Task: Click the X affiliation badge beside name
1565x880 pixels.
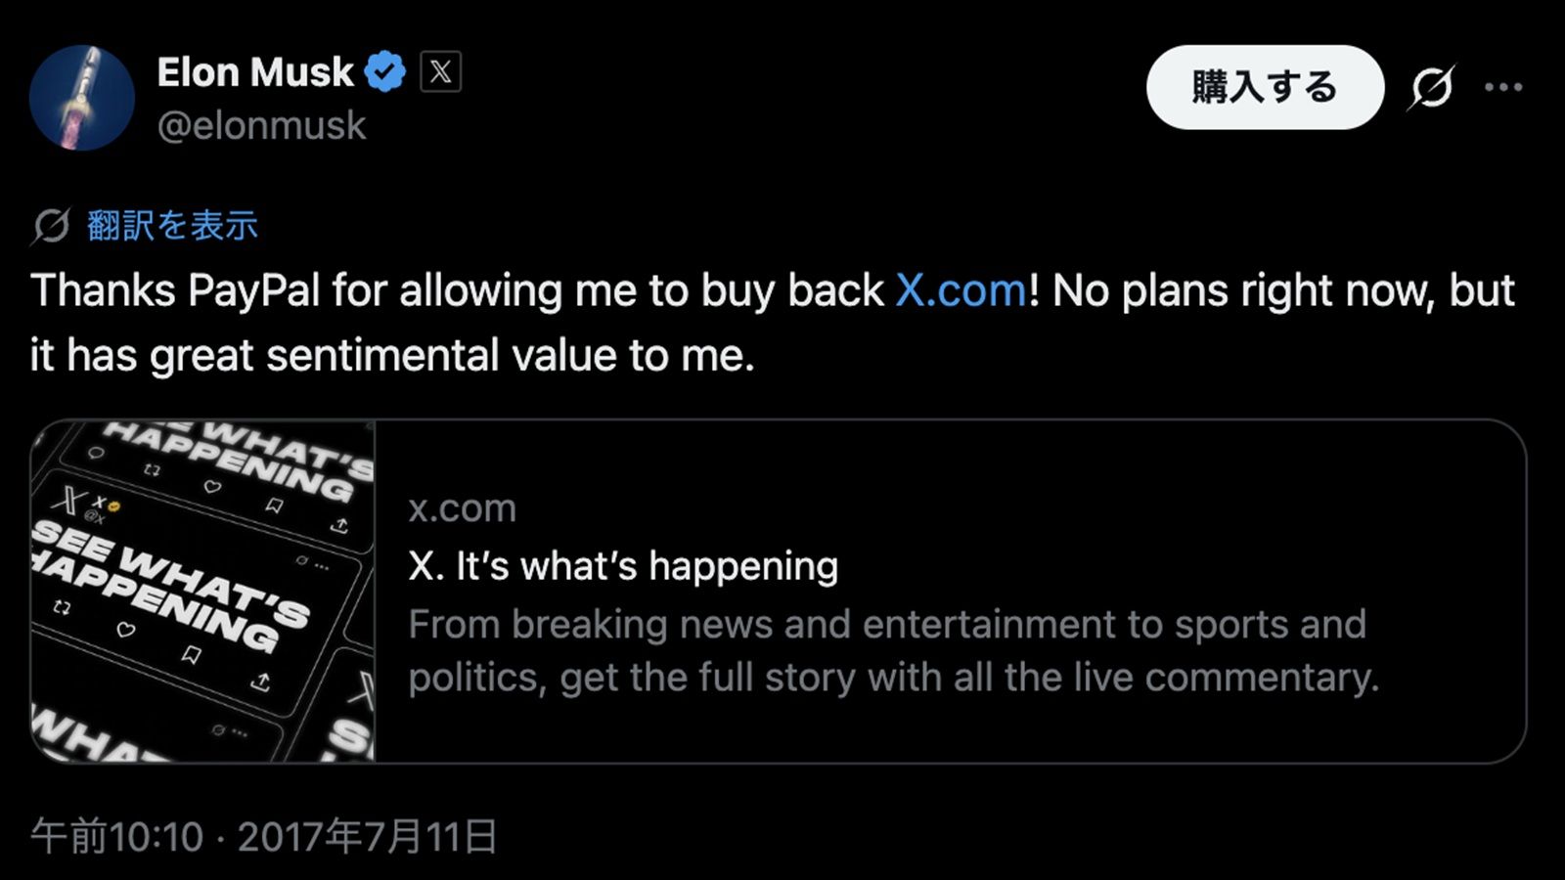Action: (440, 72)
